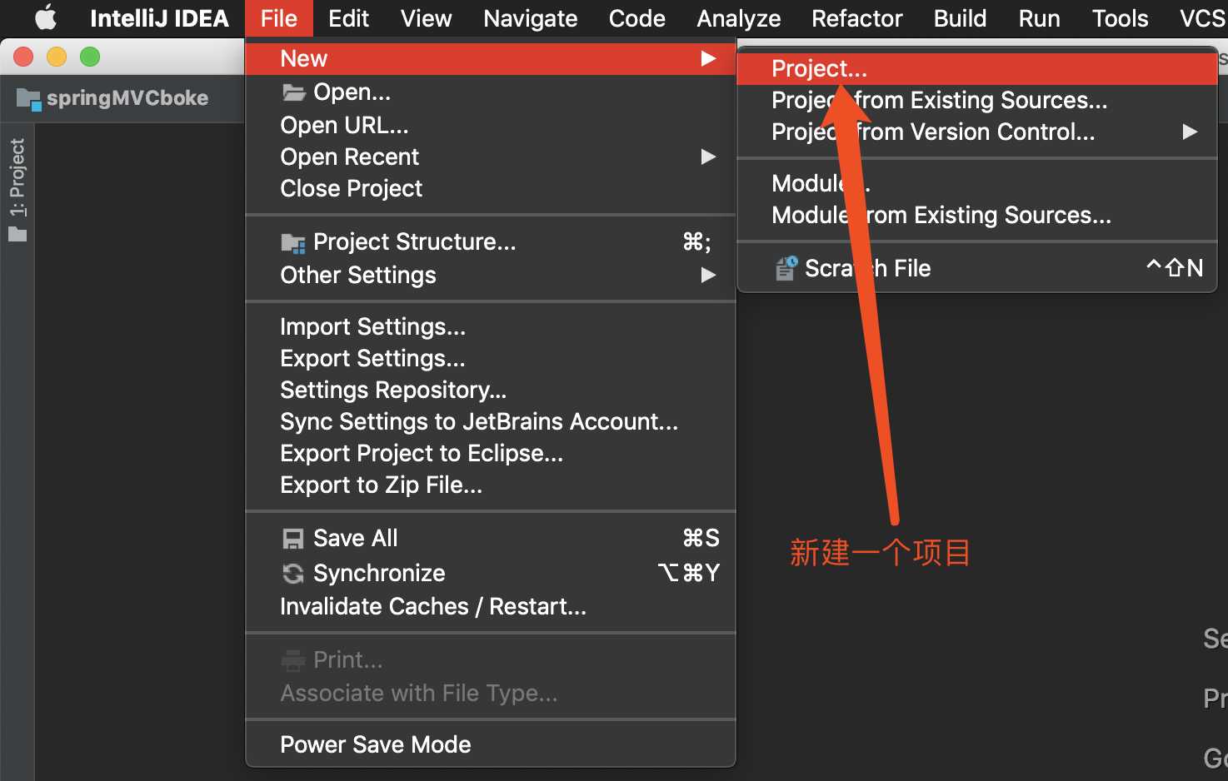
Task: Choose Open URL... from File menu
Action: point(491,125)
